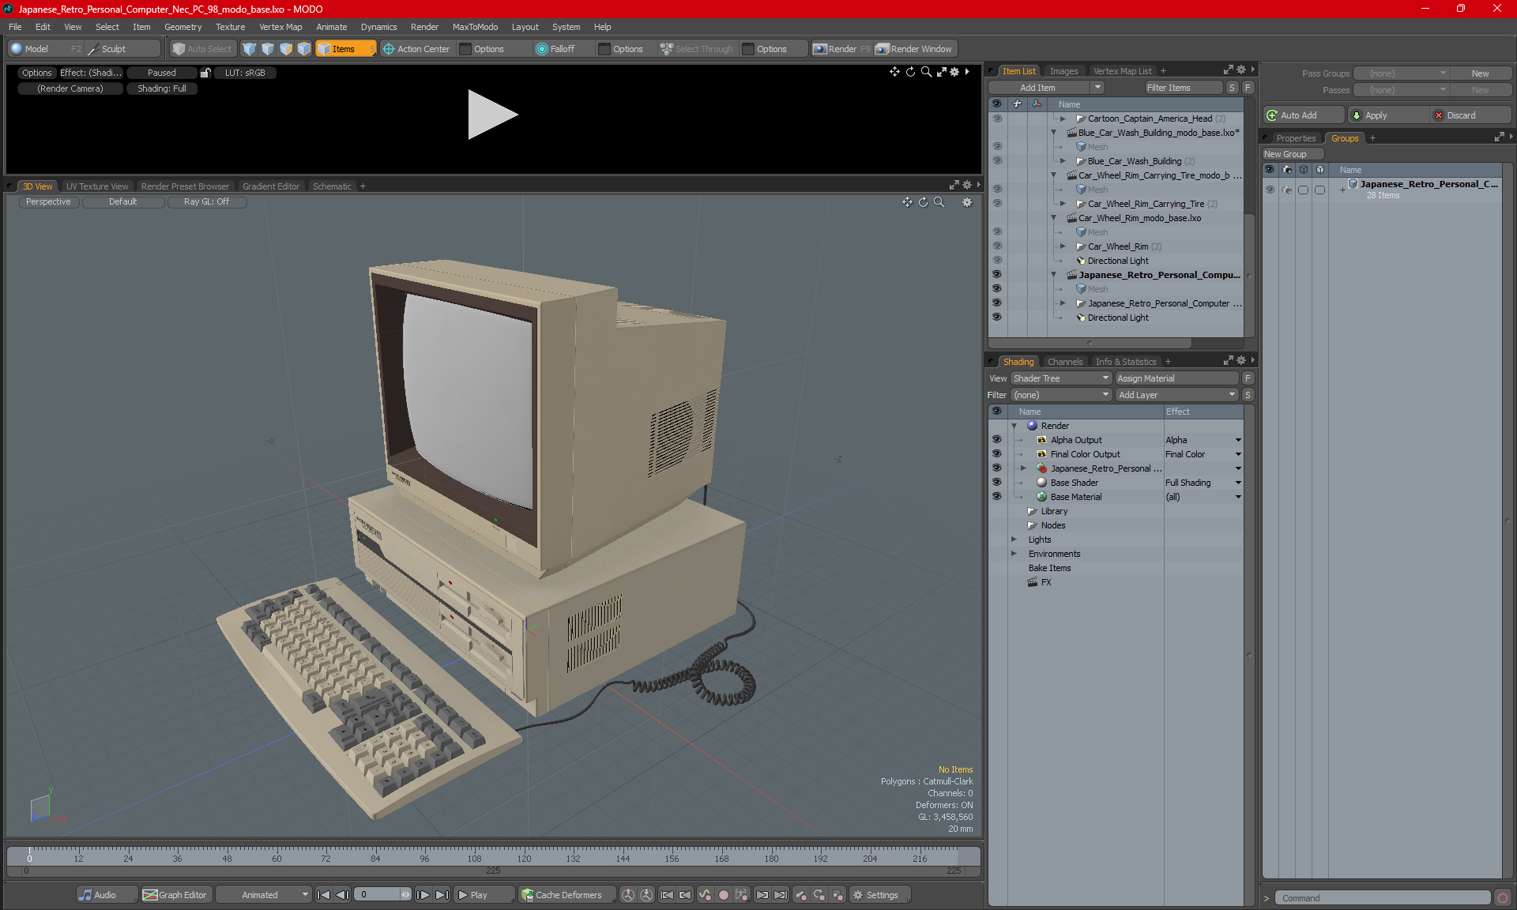Expand the Car_Wheel_Rim group item
The image size is (1517, 910).
click(x=1063, y=246)
